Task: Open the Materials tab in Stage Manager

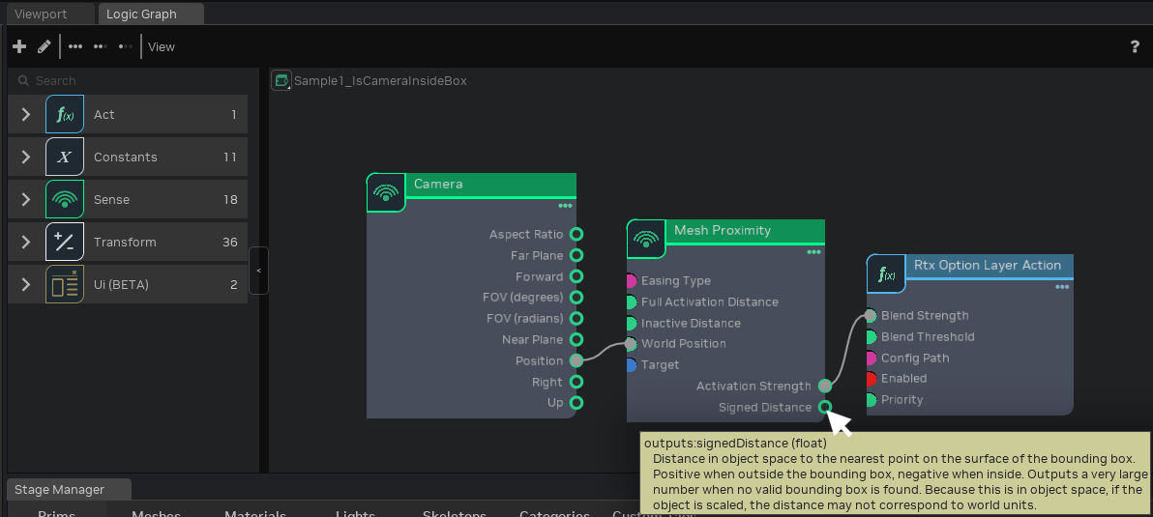Action: pos(255,514)
